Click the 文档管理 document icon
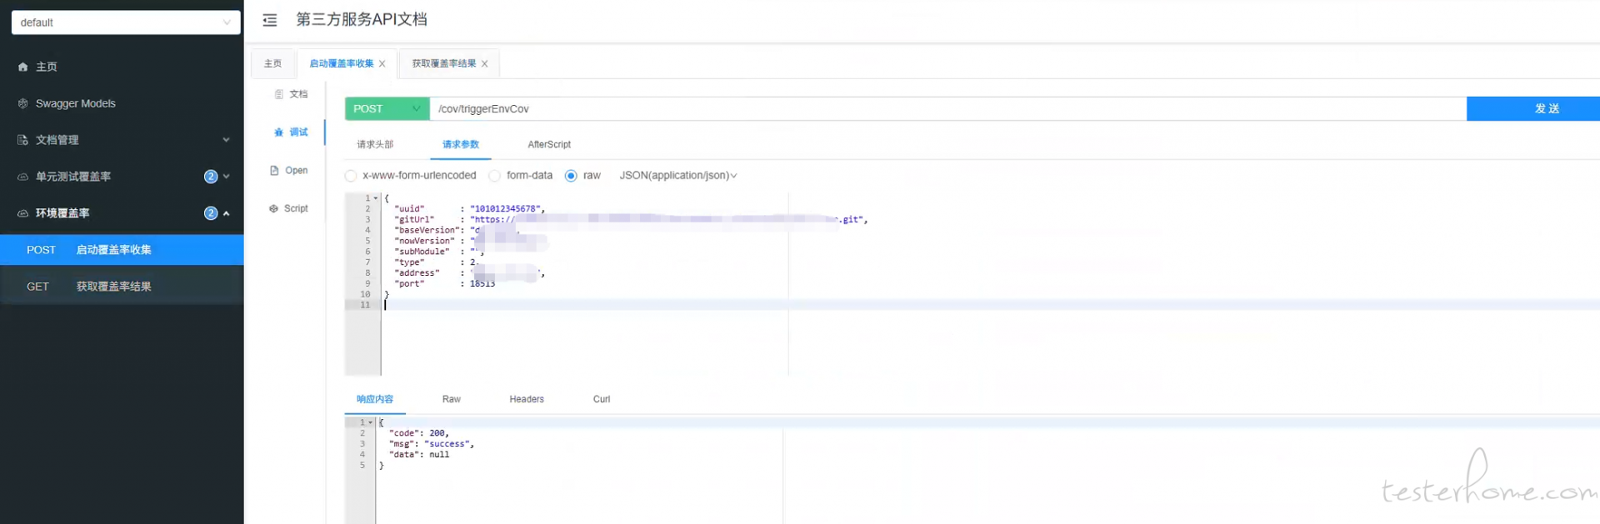 [x=22, y=140]
